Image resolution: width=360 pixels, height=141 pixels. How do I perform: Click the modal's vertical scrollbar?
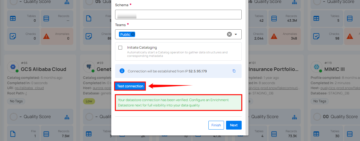point(247,67)
